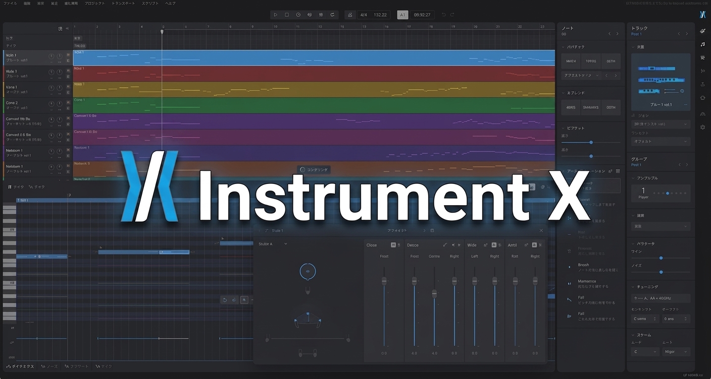Click the link icon in articulation panel header
This screenshot has height=379, width=711.
coord(610,171)
